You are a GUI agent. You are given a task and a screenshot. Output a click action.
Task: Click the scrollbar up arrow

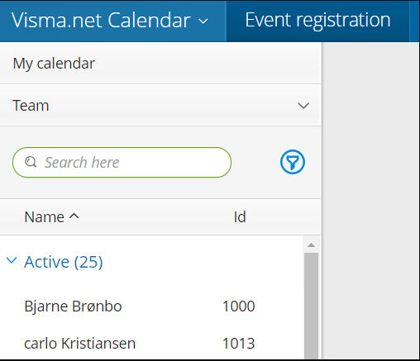tap(311, 245)
